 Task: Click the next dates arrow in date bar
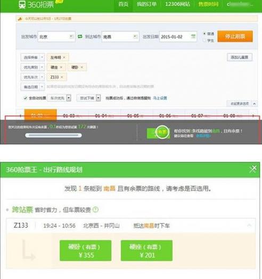[x=253, y=116]
